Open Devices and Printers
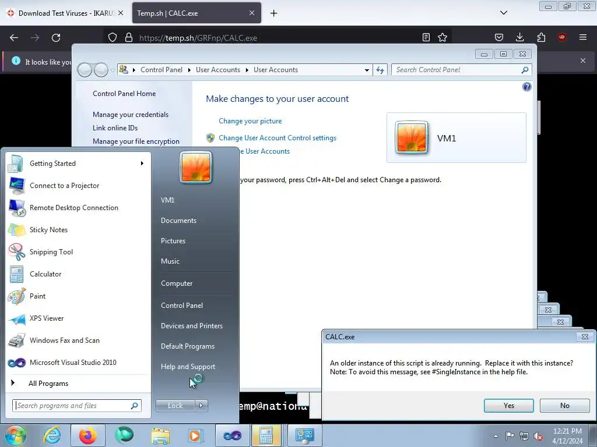The width and height of the screenshot is (597, 447). tap(191, 326)
